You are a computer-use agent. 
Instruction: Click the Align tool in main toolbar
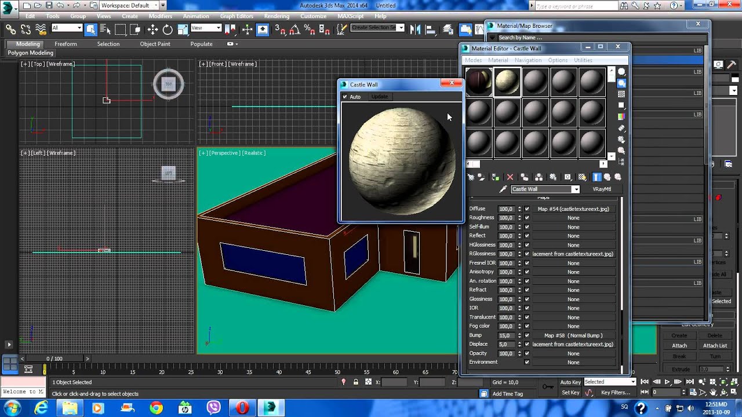[430, 29]
